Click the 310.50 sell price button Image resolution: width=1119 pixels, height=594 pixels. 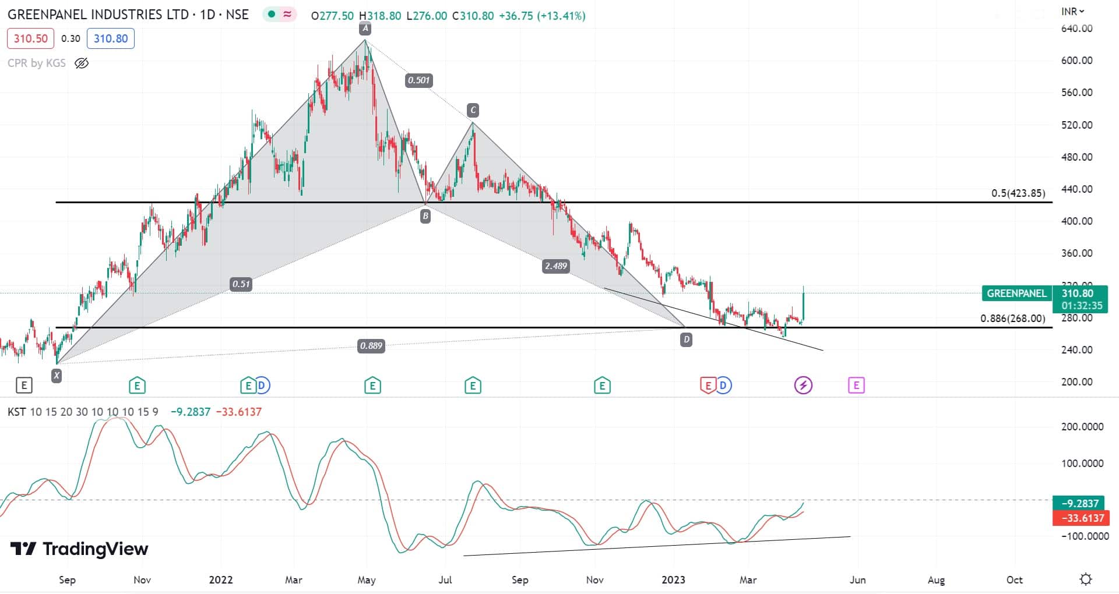tap(30, 38)
